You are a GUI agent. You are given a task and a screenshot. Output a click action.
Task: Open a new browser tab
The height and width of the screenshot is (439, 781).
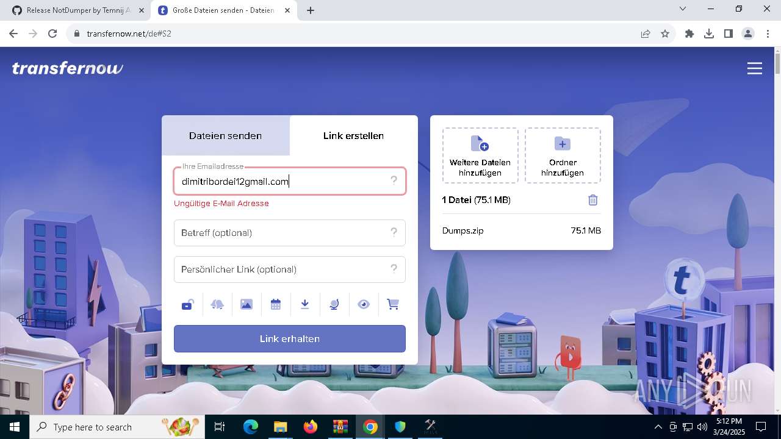[311, 10]
